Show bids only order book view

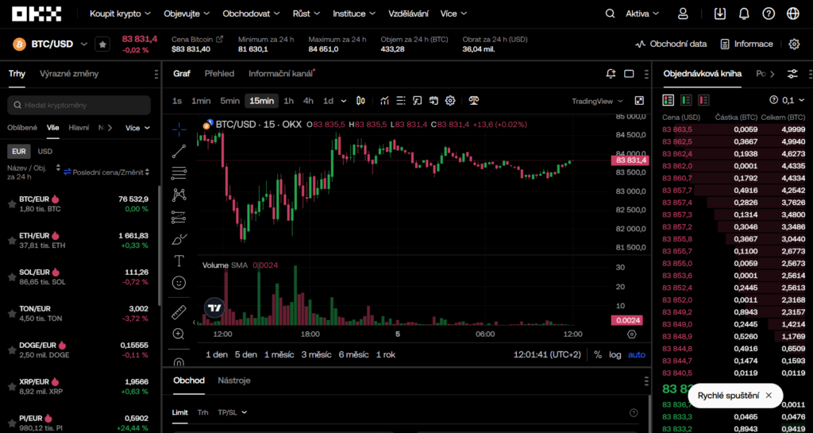(x=686, y=100)
